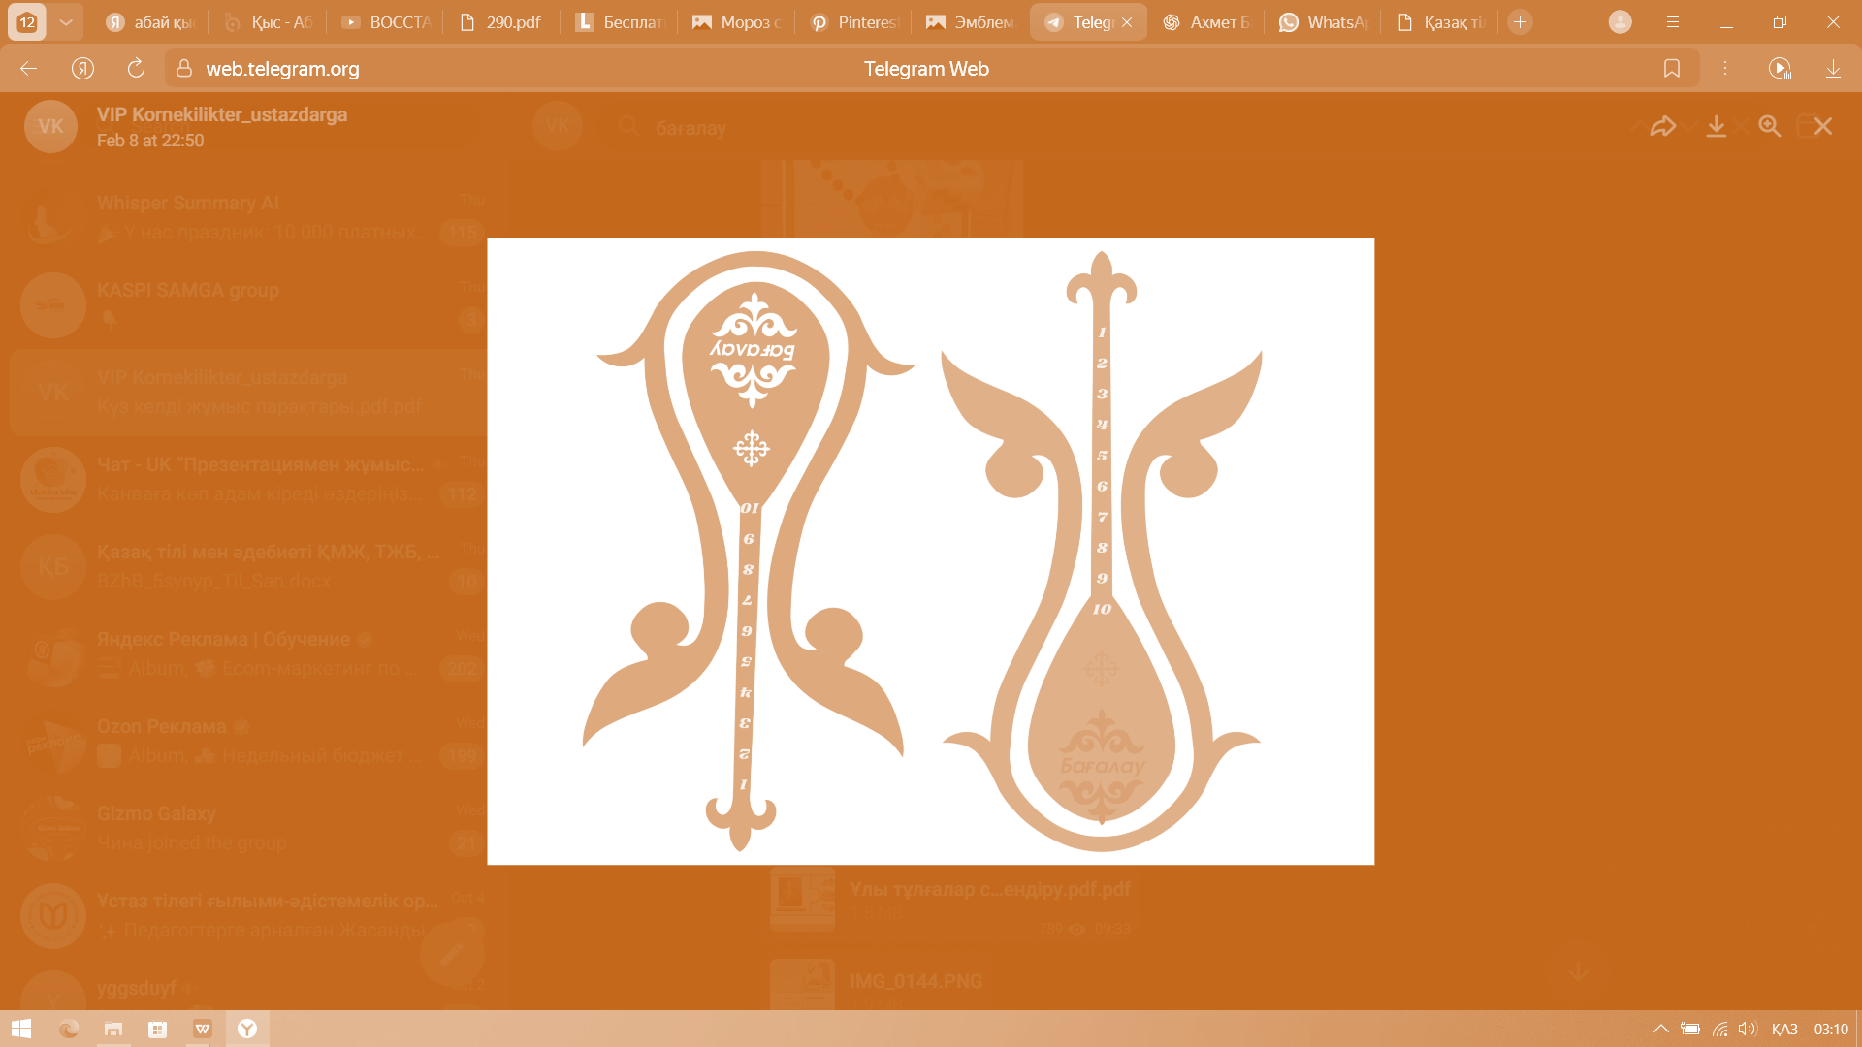Expand the tab group dropdown arrow
Viewport: 1862px width, 1047px height.
65,21
